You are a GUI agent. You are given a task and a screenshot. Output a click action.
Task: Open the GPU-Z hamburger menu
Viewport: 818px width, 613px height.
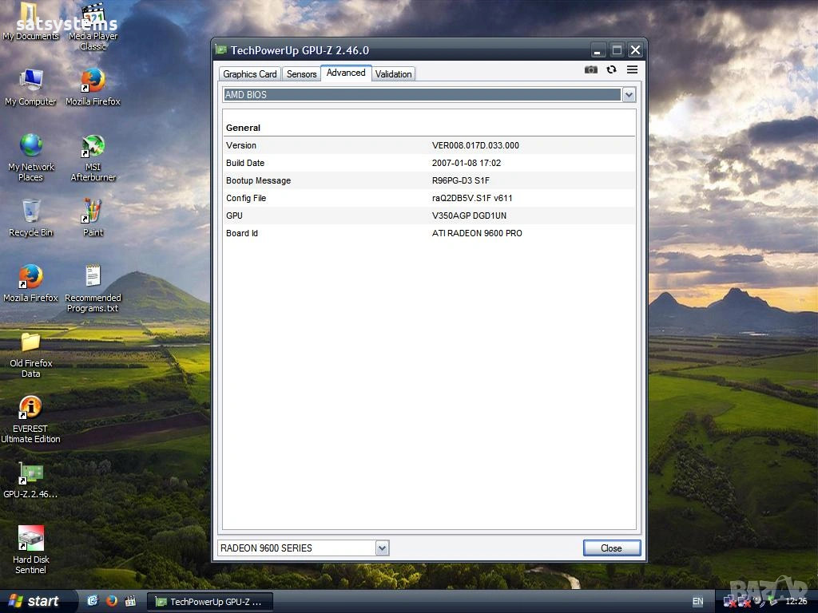coord(632,70)
